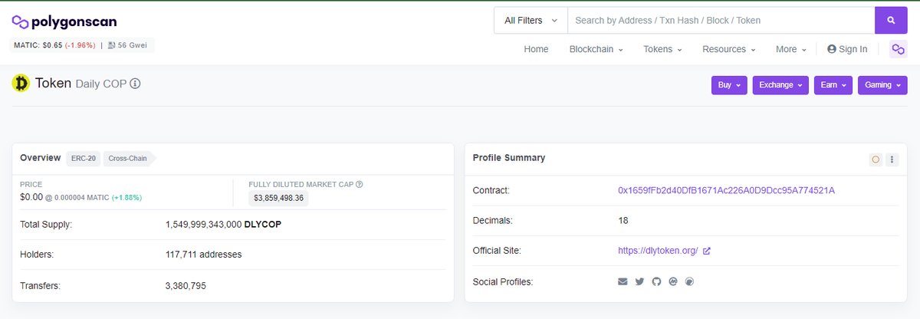Click the Twitter social profile icon

tap(639, 281)
